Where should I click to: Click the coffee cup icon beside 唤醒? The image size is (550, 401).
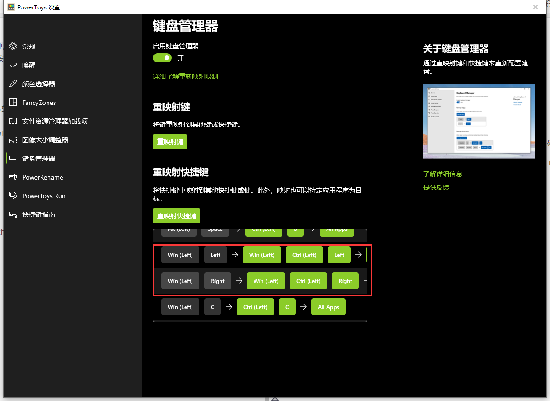tap(13, 65)
